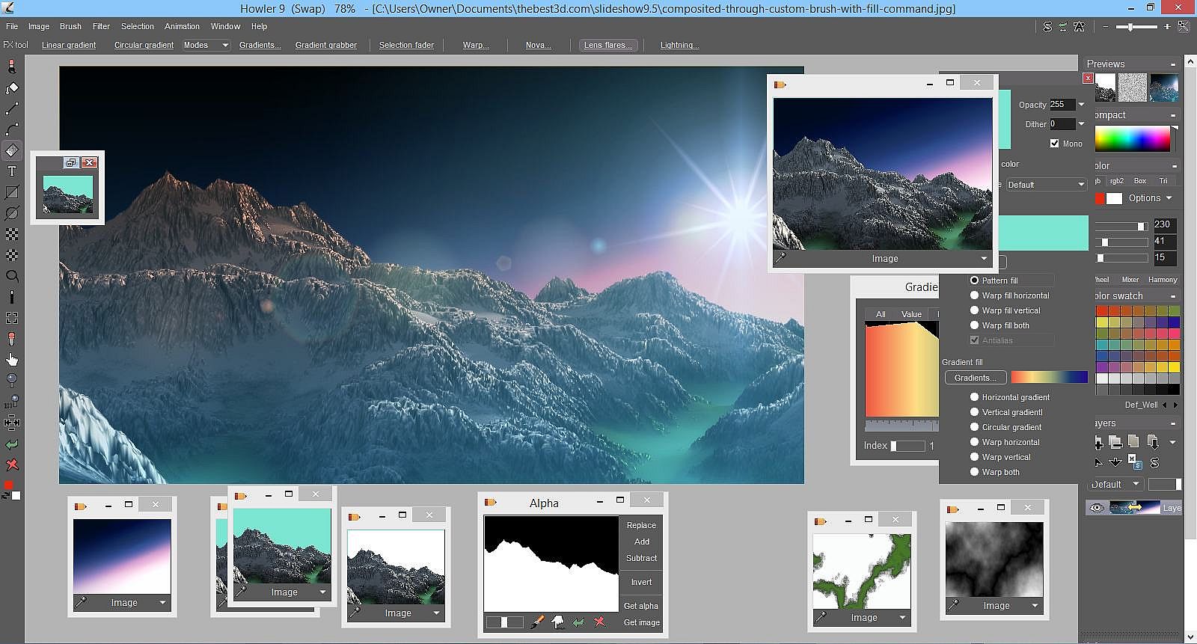Select the Warp fill horizontal option

point(974,295)
